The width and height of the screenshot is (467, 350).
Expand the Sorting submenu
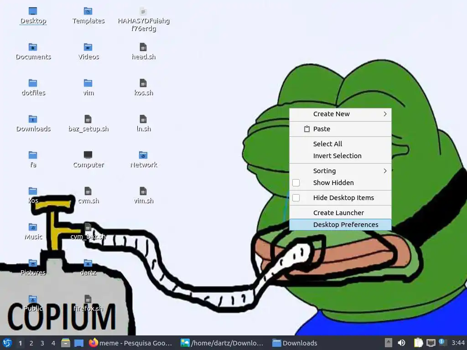coord(340,171)
